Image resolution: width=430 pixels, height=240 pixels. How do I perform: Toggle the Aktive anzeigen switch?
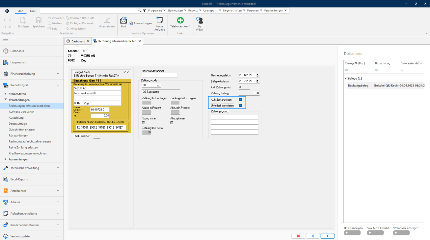coord(352,233)
